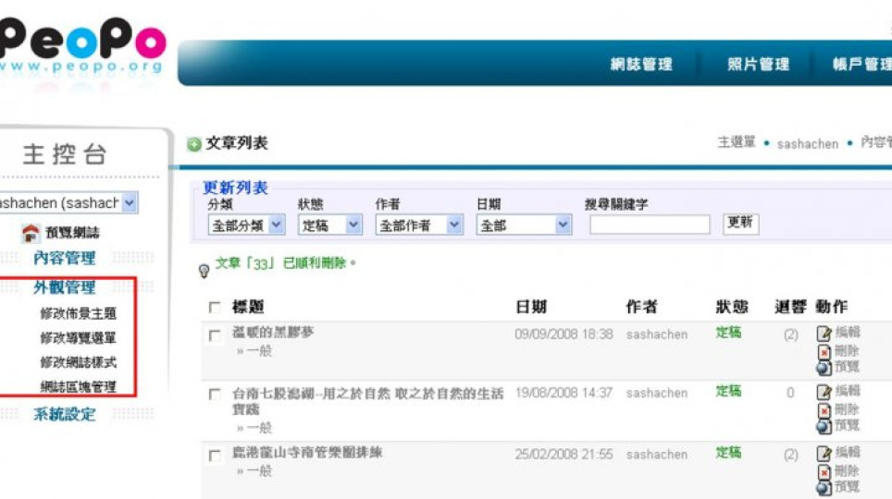The image size is (892, 499).
Task: Open the 網誌管理 top menu
Action: coord(641,65)
